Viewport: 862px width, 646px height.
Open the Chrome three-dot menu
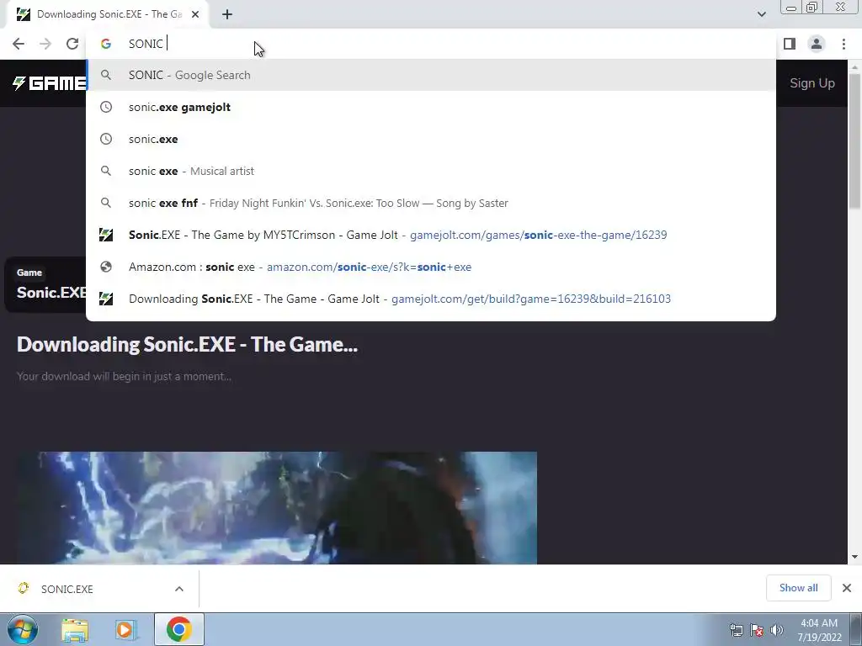(x=843, y=44)
